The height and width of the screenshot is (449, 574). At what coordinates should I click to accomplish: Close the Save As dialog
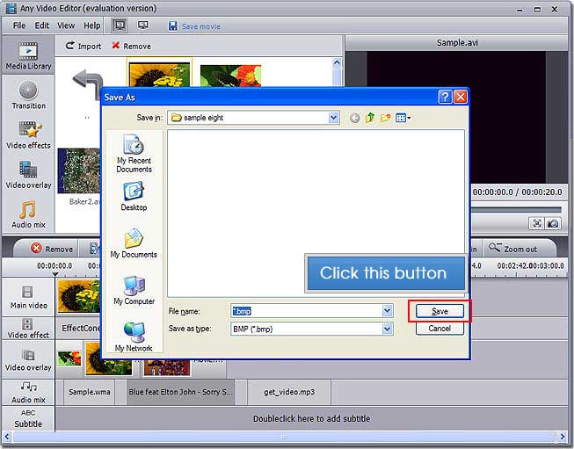pyautogui.click(x=460, y=97)
